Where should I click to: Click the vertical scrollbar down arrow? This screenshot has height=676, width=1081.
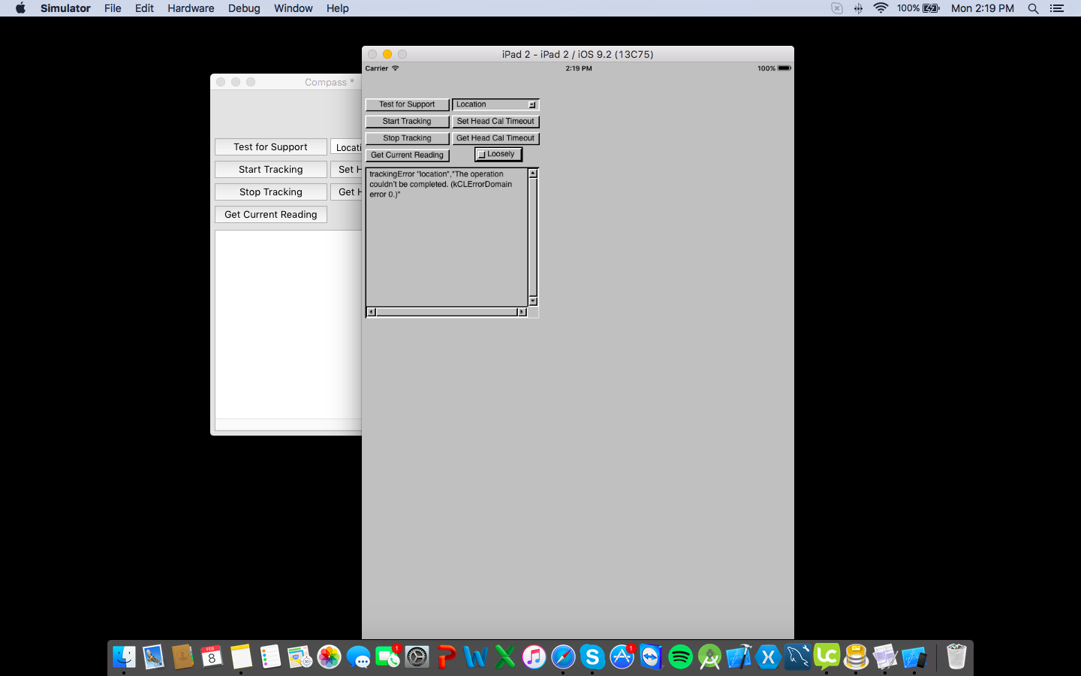pyautogui.click(x=533, y=301)
